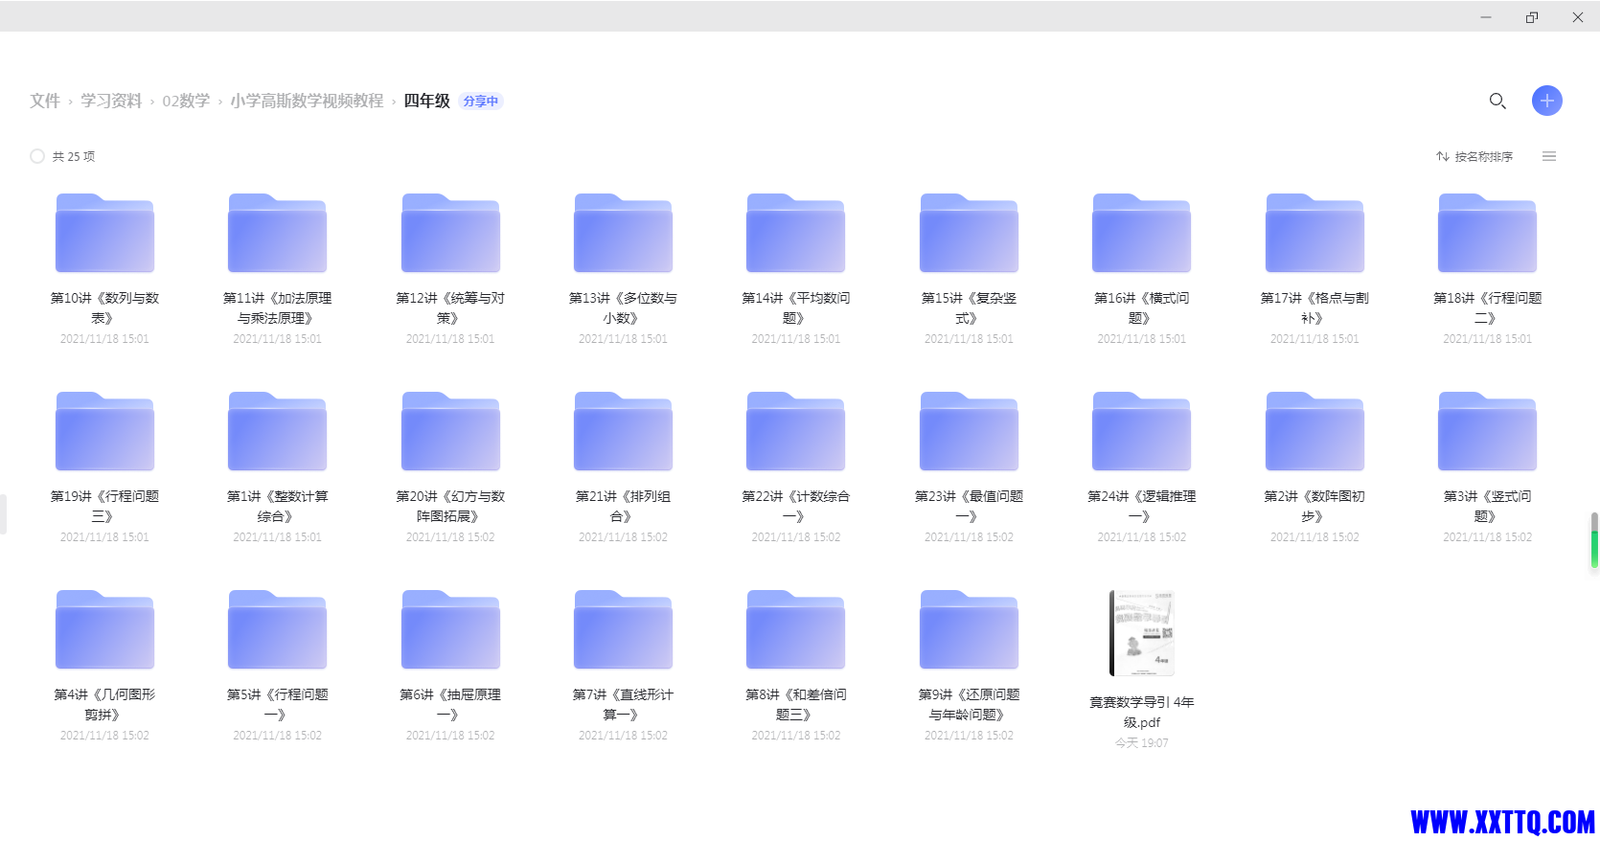Click the 今天 19:07 timestamp under the PDF
The image size is (1600, 841).
coord(1142,743)
